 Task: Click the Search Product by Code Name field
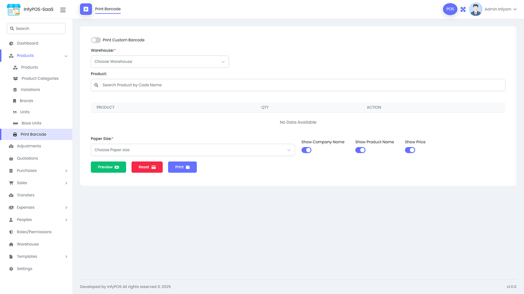click(298, 85)
